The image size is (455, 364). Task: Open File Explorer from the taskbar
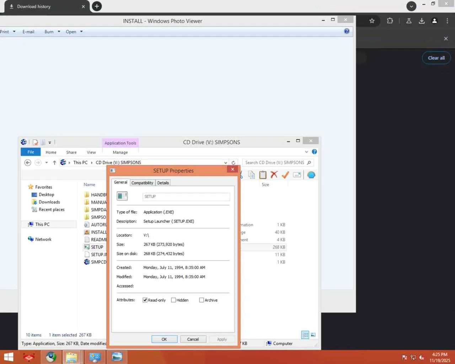click(x=71, y=357)
